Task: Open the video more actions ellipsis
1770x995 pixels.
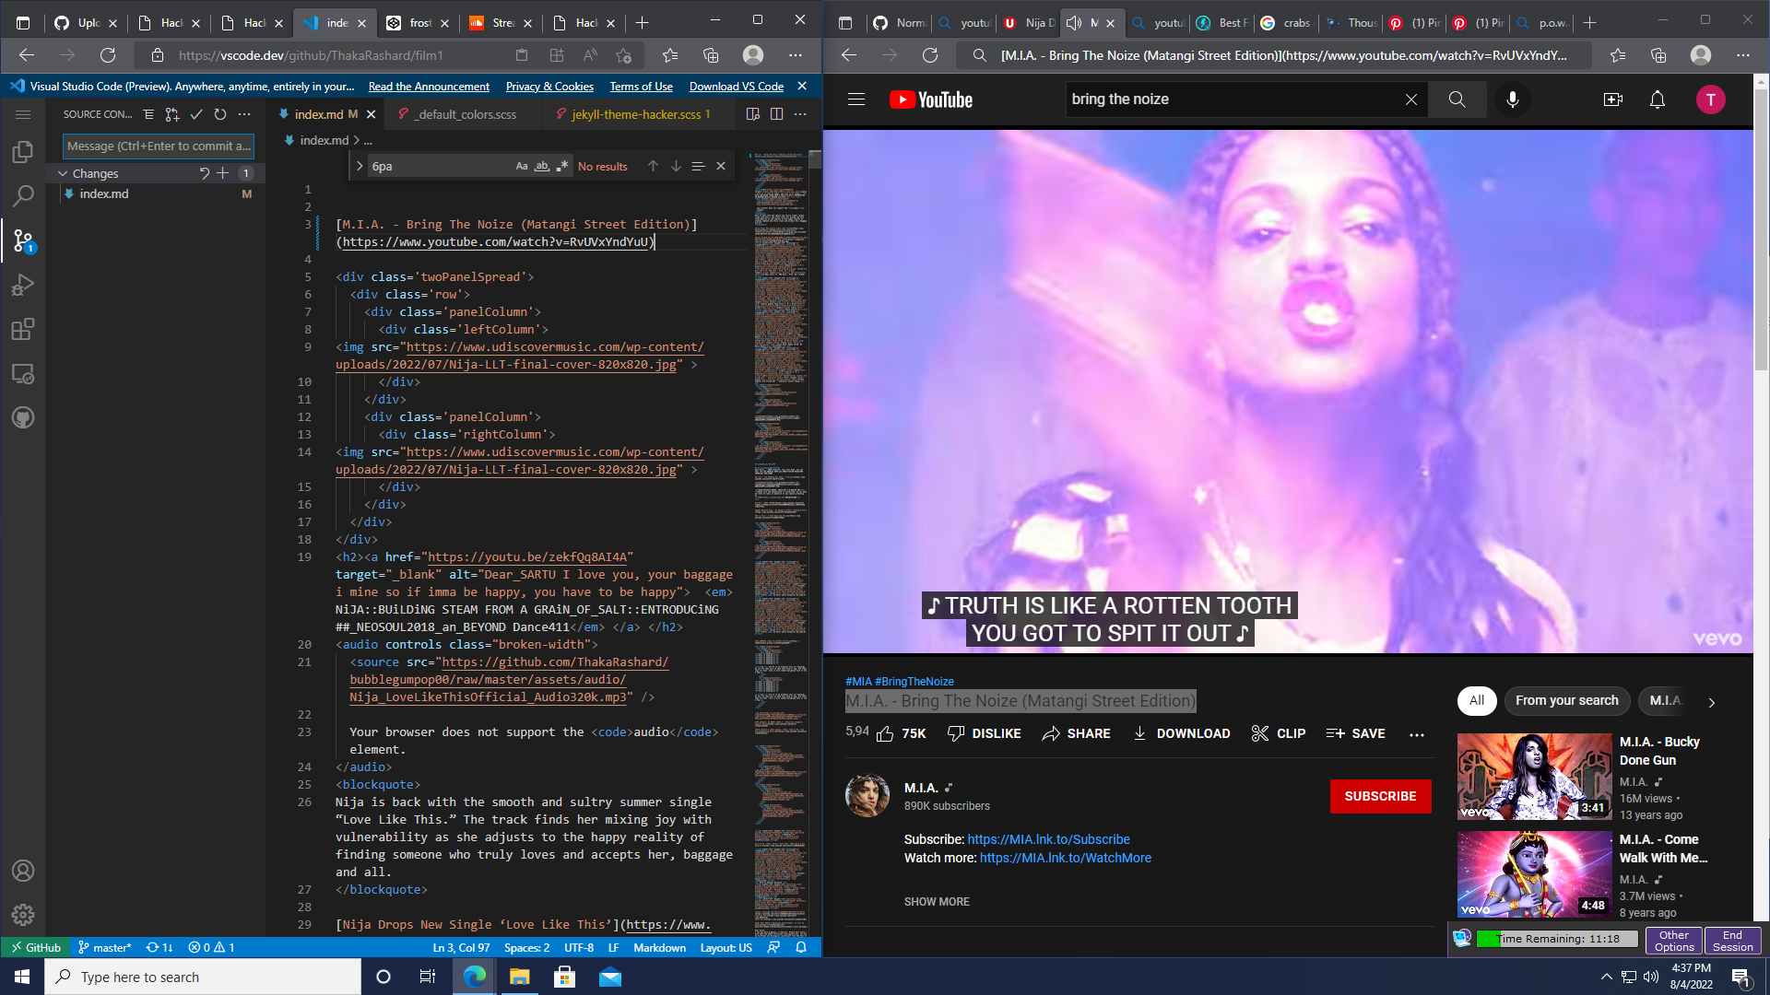Action: (1417, 733)
